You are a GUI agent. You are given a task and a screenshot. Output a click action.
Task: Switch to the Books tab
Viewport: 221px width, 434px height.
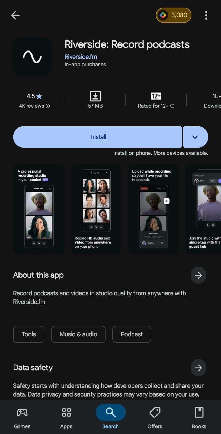[x=199, y=418]
